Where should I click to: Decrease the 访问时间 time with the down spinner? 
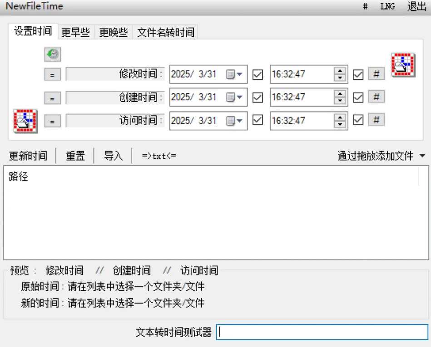click(x=340, y=124)
